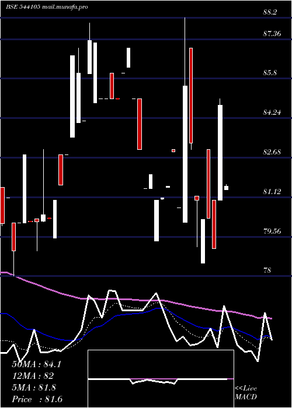Click the Live MACD label
This screenshot has height=408, width=292.
tap(246, 392)
